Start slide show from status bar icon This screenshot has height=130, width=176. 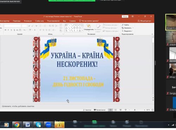[x=126, y=110]
